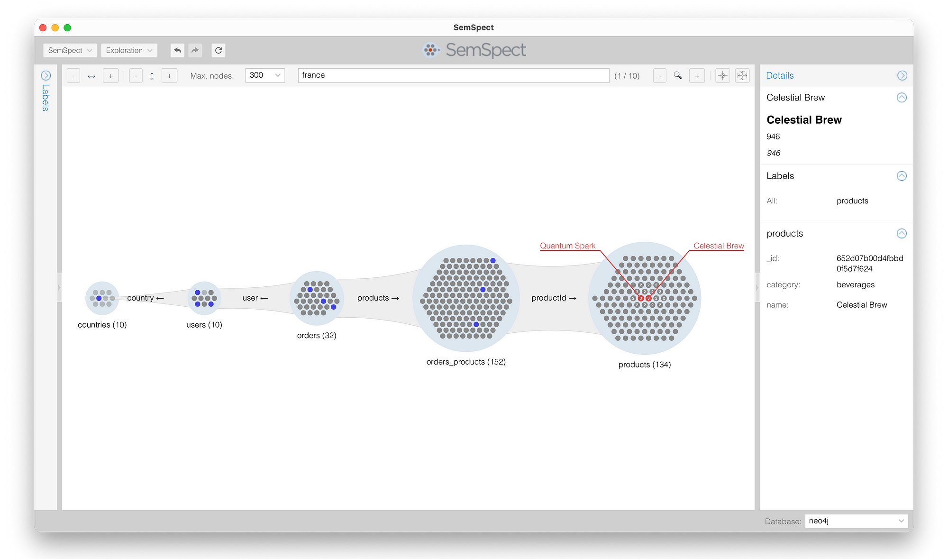
Task: Collapse the products properties section
Action: pos(902,233)
